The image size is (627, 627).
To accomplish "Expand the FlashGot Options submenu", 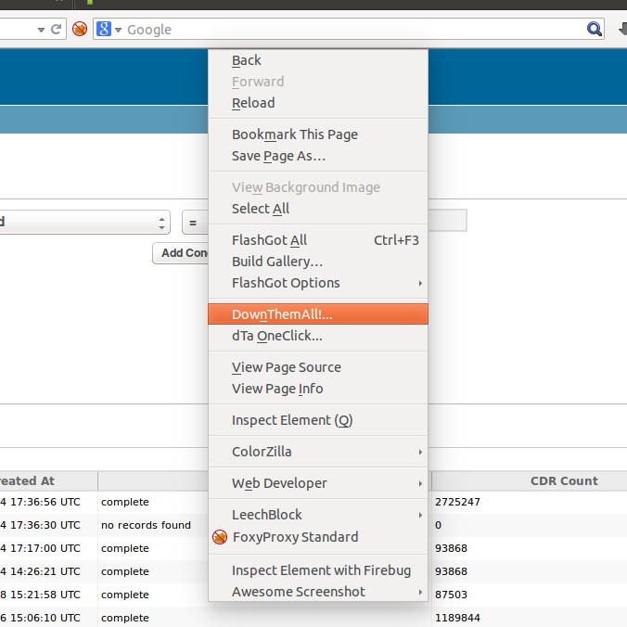I will coord(318,283).
